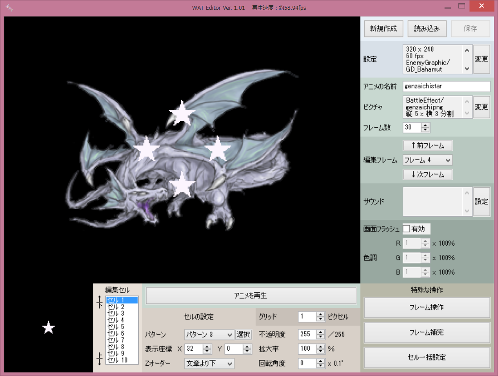Click the move cell down arrow icon

coord(100,359)
